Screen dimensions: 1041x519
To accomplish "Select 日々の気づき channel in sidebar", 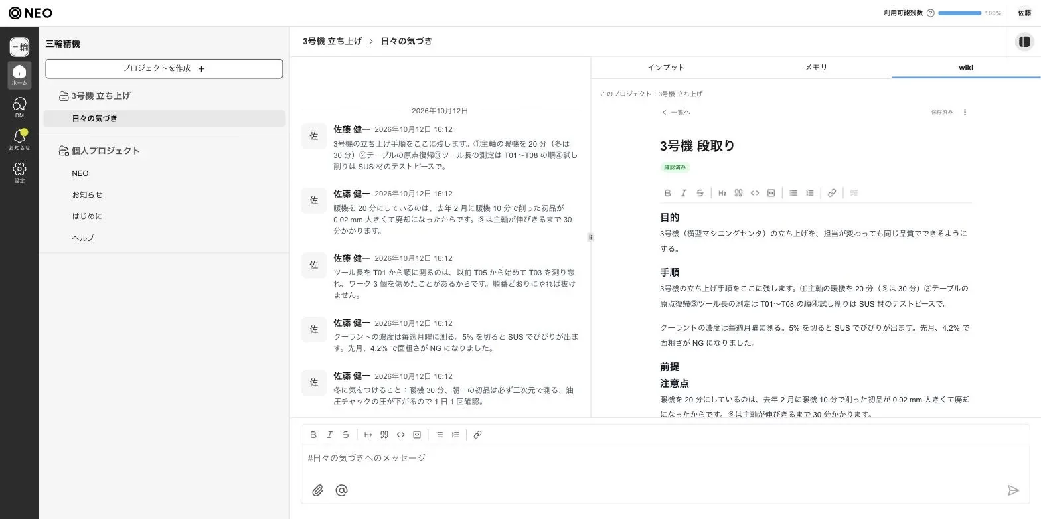I will click(164, 119).
